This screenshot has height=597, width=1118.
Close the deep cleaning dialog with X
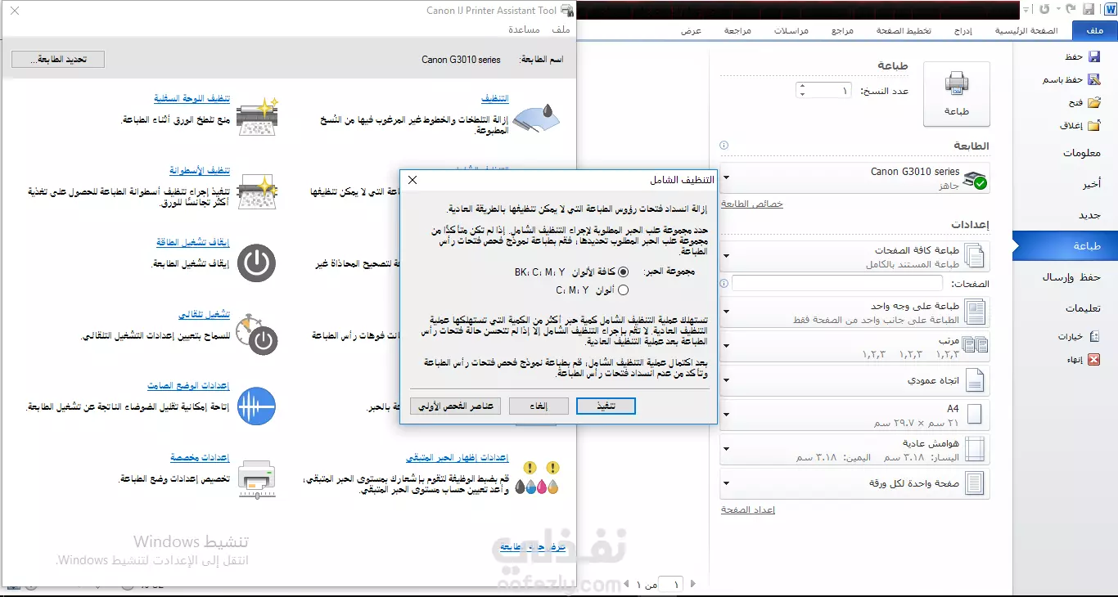(x=412, y=180)
